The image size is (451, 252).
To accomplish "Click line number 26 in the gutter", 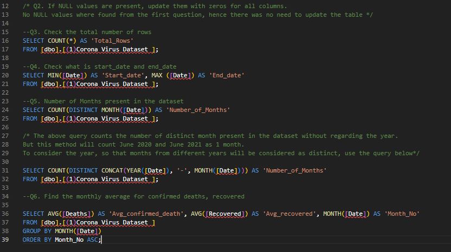I will tap(5, 127).
